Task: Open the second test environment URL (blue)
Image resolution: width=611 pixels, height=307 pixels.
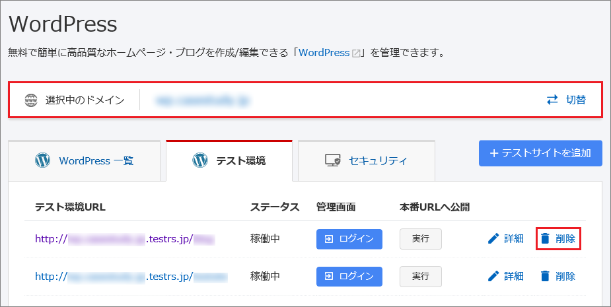Action: pos(131,277)
